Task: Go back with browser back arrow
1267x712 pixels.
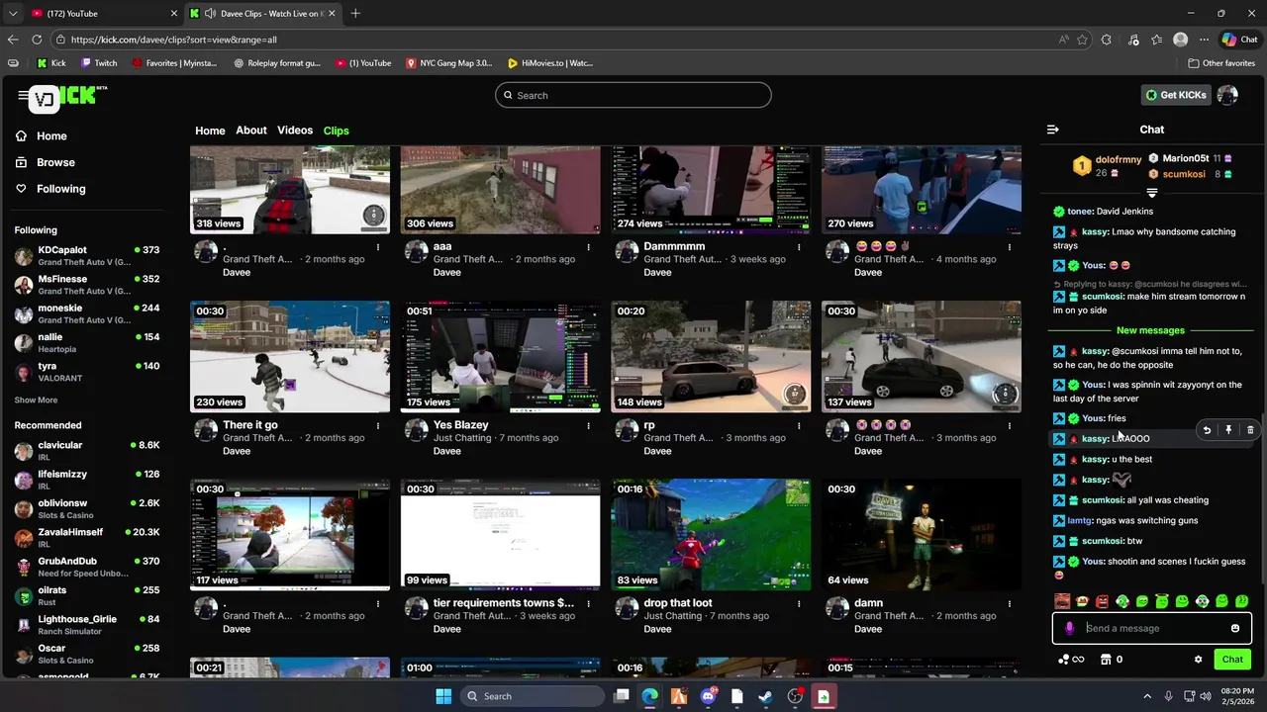Action: click(x=13, y=40)
